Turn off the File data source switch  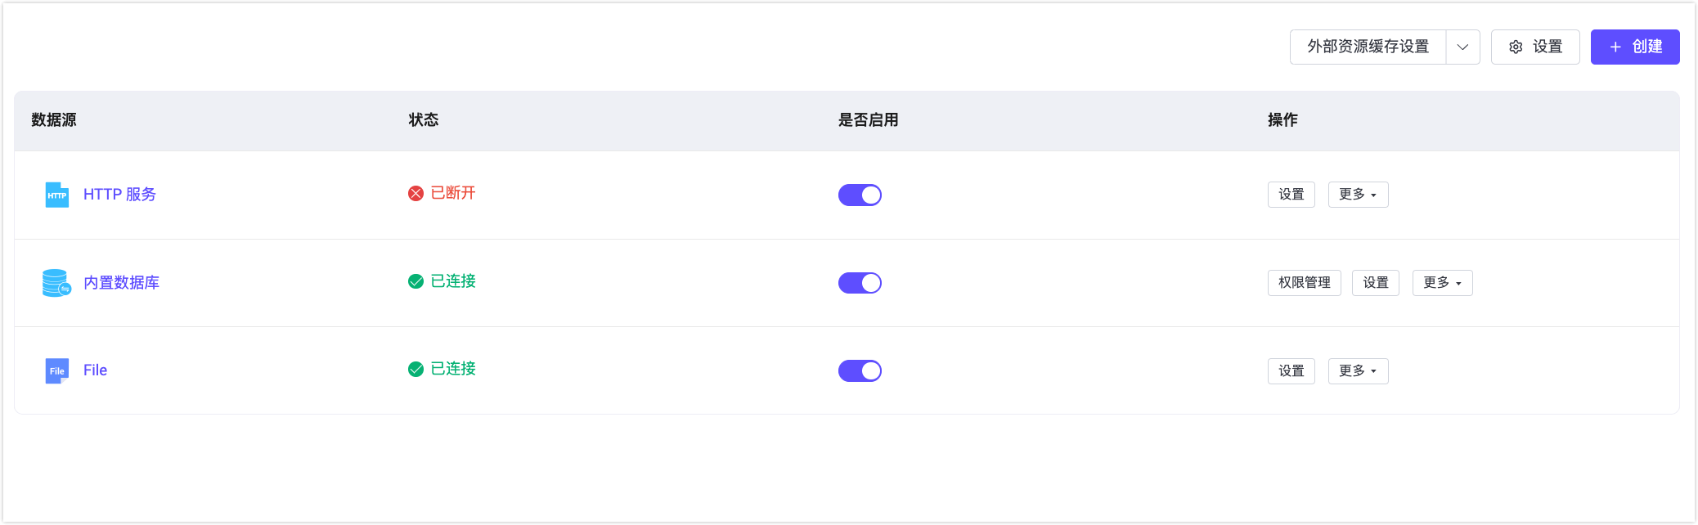(860, 370)
